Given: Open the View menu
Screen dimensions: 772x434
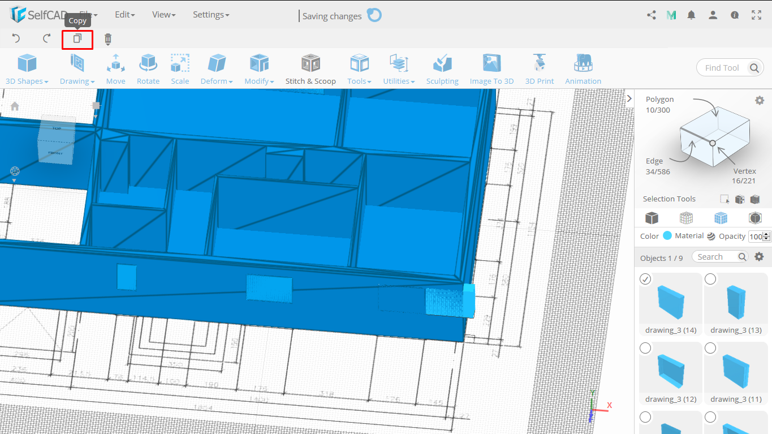Looking at the screenshot, I should pos(164,15).
